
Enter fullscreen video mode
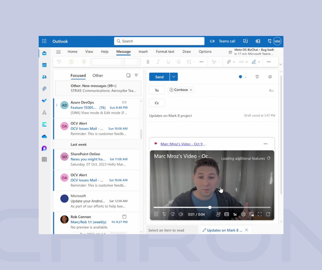[x=260, y=214]
